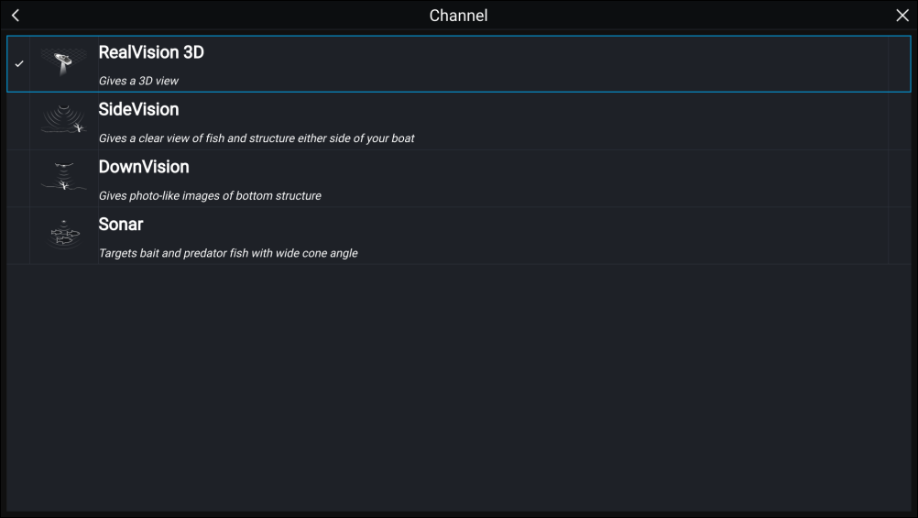918x518 pixels.
Task: Click the empty selection cell beside Sonar
Action: point(19,236)
